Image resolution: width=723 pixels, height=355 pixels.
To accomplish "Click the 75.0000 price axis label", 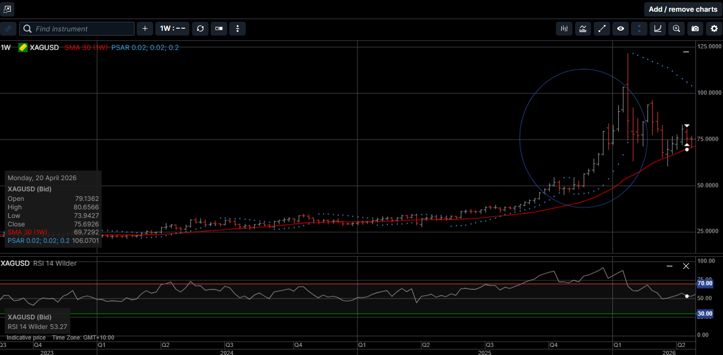I will click(708, 139).
